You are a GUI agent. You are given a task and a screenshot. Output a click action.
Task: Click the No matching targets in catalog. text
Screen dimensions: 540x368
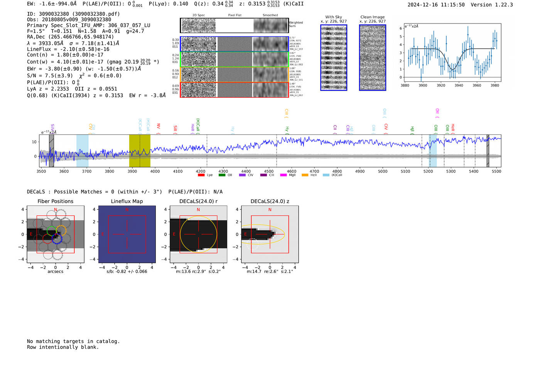coord(73,341)
